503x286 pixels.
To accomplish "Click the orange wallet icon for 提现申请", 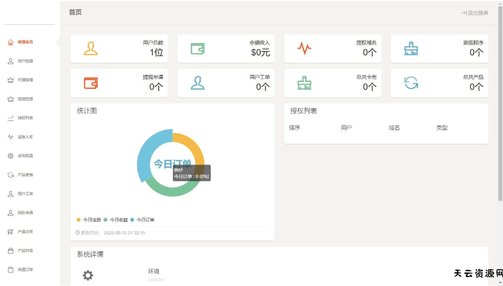I will click(x=91, y=83).
